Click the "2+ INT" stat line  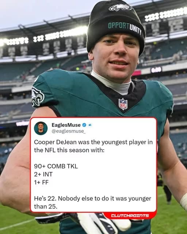(43, 174)
